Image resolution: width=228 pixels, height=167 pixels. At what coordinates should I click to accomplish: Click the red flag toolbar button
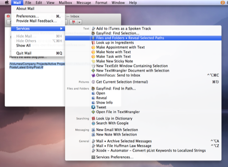(73, 22)
